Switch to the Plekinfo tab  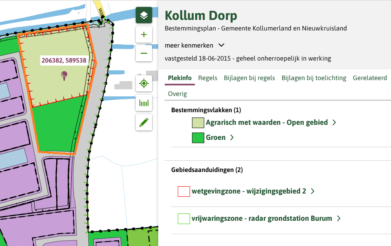tap(180, 78)
